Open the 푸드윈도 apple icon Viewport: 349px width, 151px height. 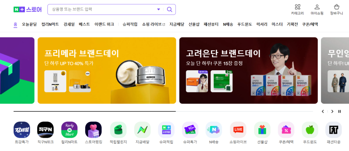(x=310, y=130)
